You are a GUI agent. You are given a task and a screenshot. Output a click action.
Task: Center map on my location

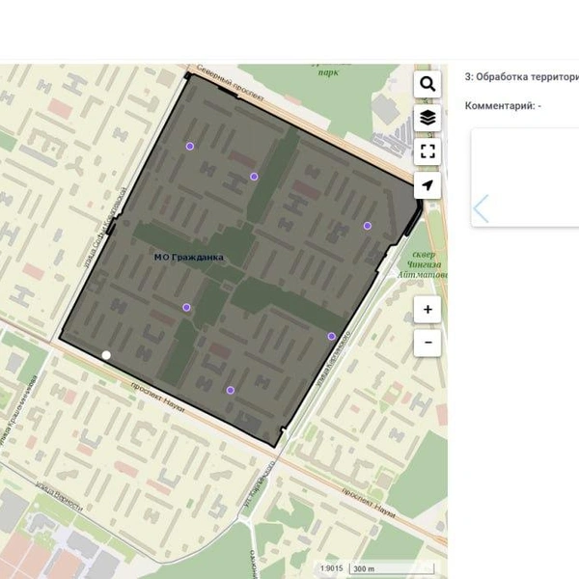click(427, 185)
